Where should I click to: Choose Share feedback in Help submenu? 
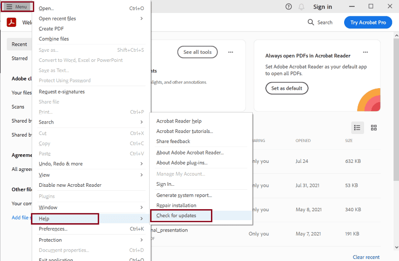(x=201, y=141)
